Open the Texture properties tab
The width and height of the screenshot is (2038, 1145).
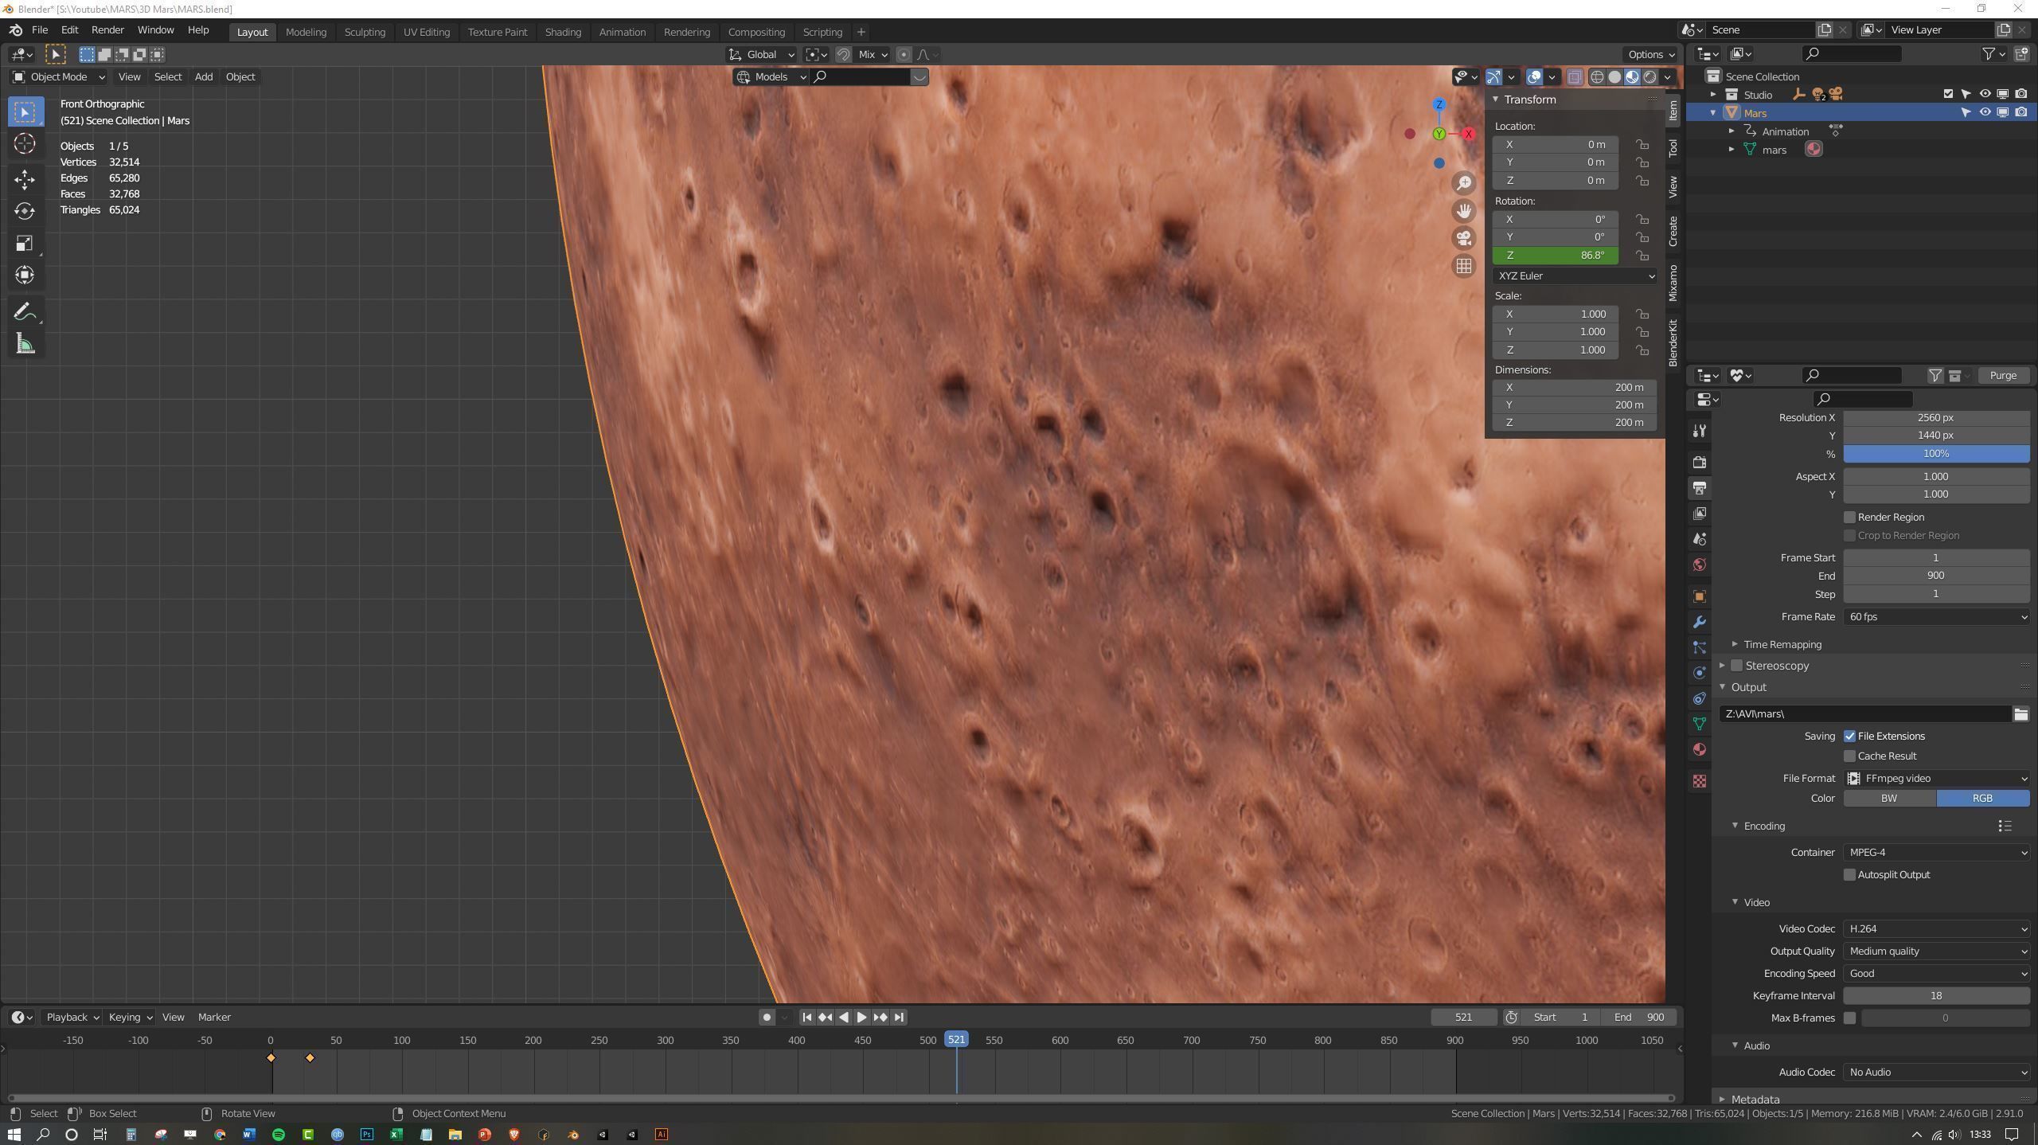coord(1700,781)
